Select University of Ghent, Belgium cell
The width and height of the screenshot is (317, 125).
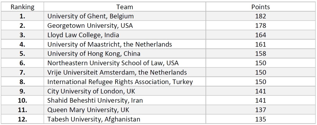click(91, 16)
